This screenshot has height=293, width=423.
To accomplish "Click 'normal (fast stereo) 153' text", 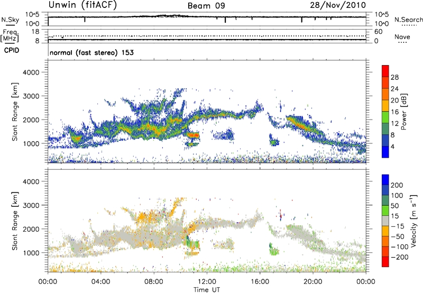I will tap(91, 52).
